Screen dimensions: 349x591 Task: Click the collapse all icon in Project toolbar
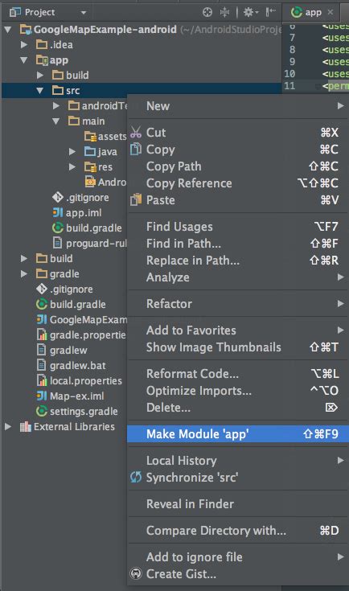click(x=224, y=12)
